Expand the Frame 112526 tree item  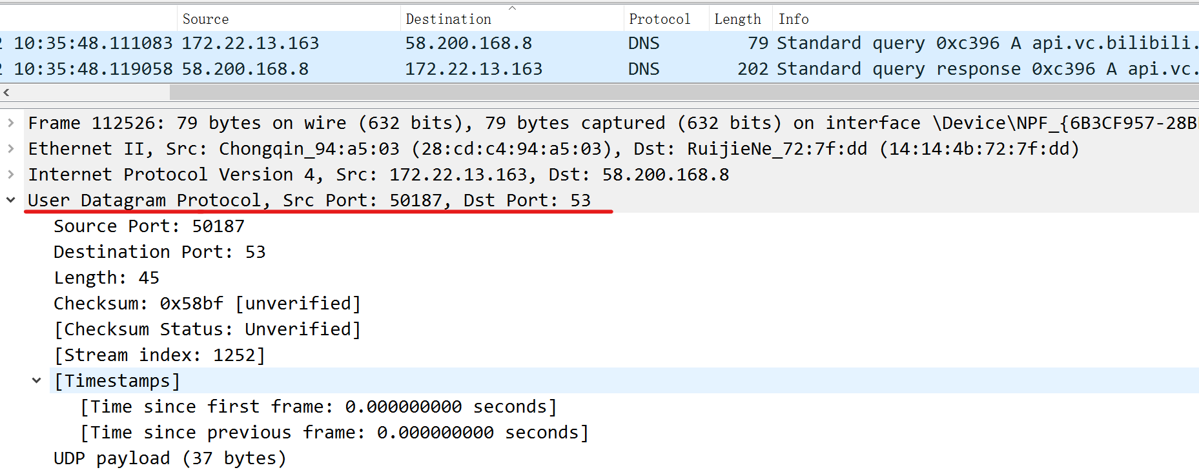point(12,122)
